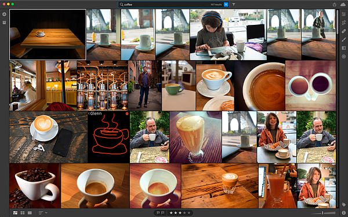The width and height of the screenshot is (348, 217).
Task: Open the cloud sync status icon
Action: tap(343, 4)
